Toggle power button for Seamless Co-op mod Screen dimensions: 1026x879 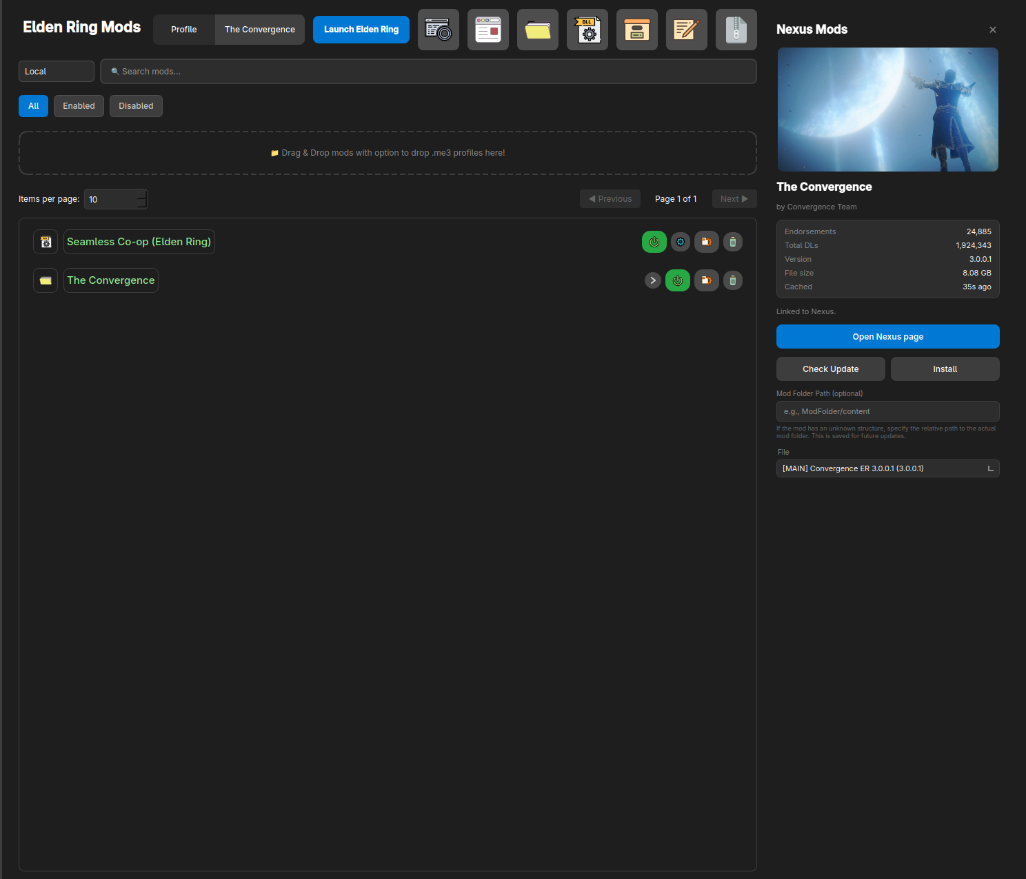(654, 242)
